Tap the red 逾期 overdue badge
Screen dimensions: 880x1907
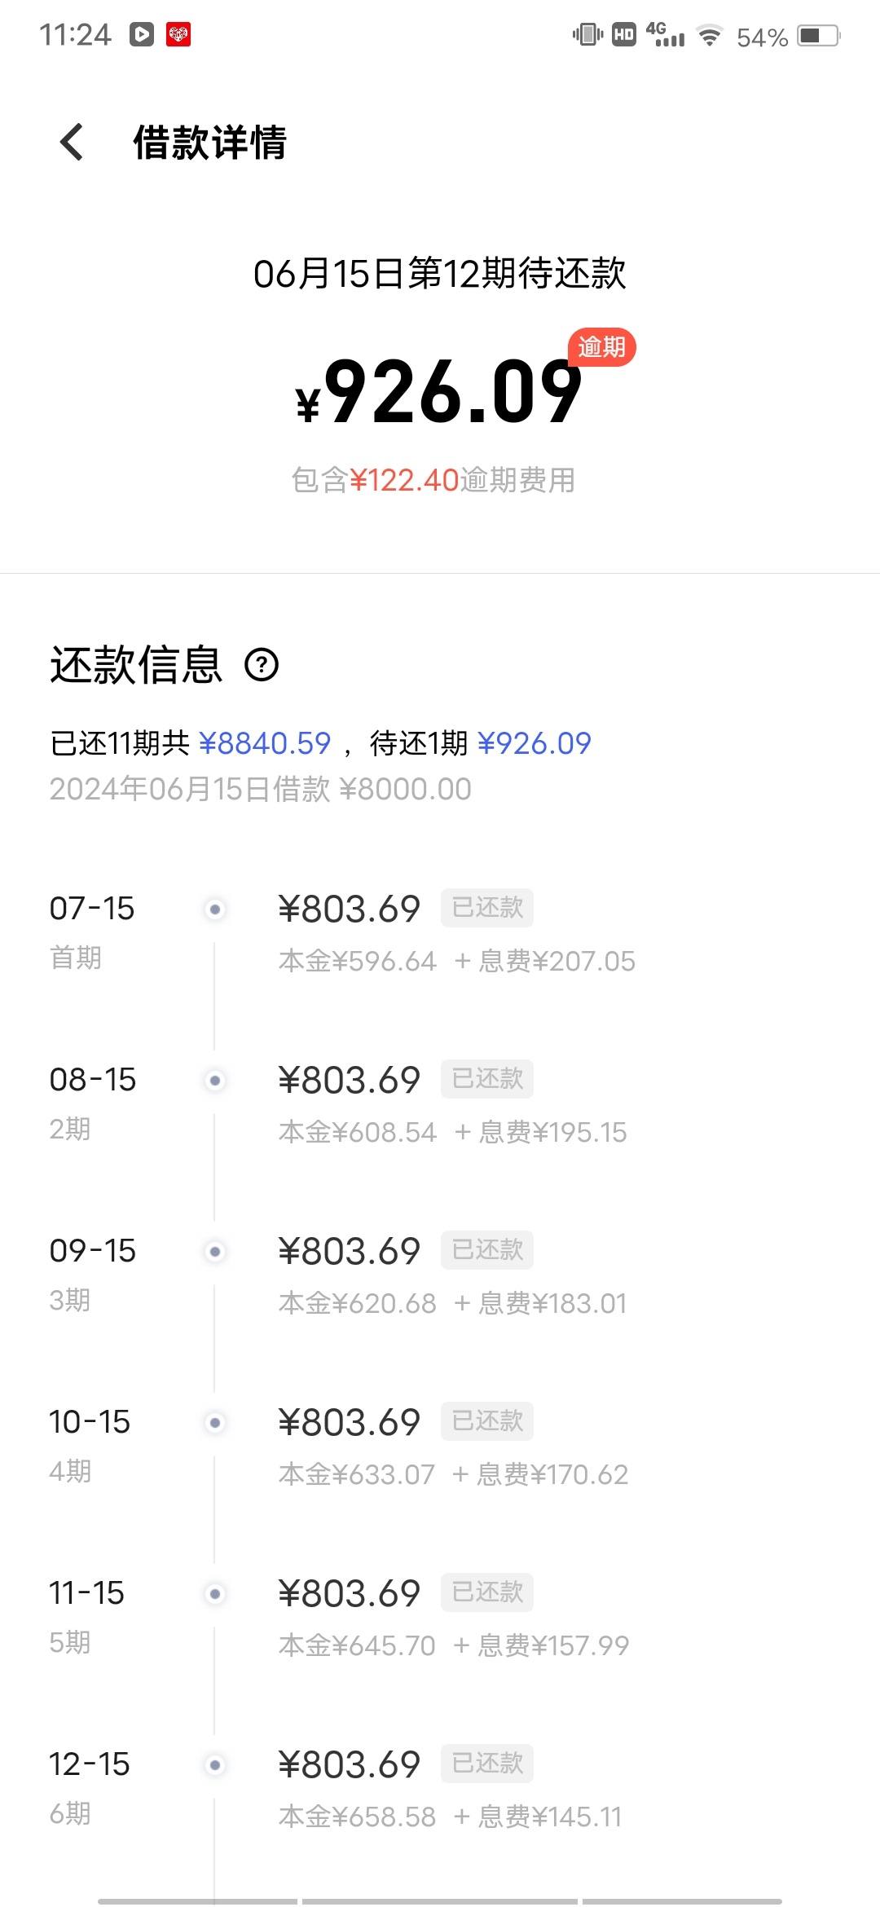click(x=601, y=348)
